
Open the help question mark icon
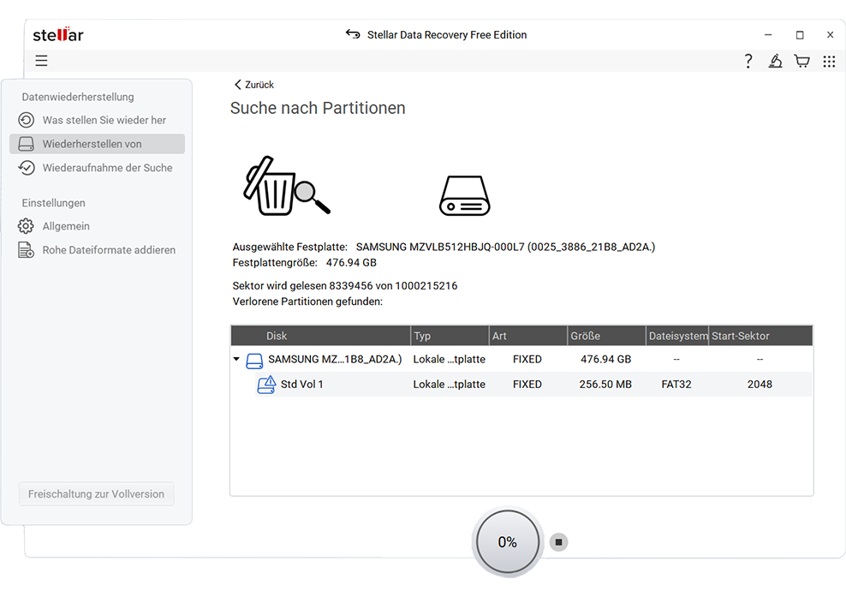(x=748, y=61)
